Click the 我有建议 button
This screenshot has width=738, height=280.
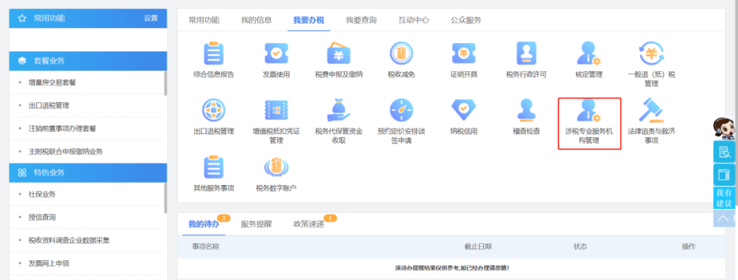pyautogui.click(x=724, y=197)
